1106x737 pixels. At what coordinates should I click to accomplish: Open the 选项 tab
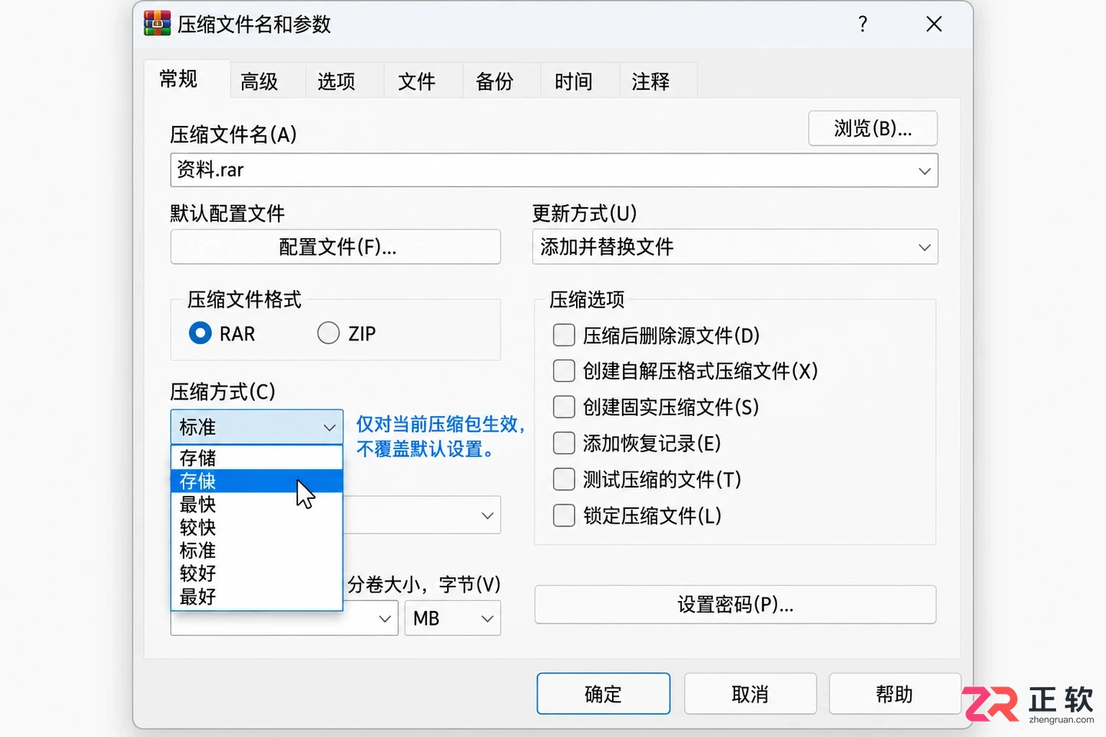point(336,81)
